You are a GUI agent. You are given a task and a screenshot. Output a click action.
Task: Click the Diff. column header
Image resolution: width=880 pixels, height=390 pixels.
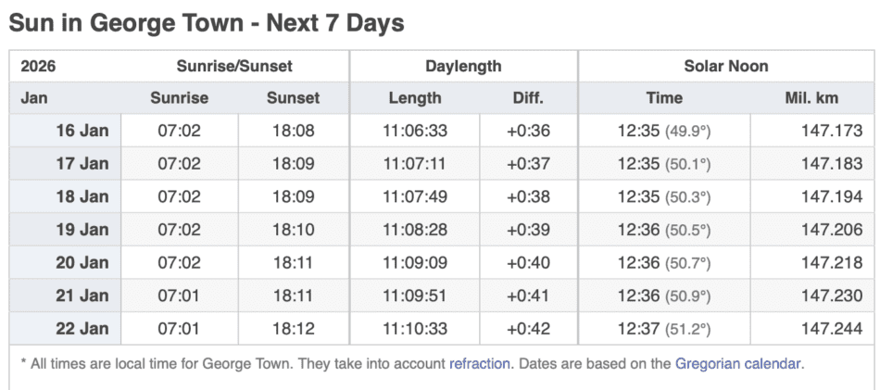click(x=528, y=98)
